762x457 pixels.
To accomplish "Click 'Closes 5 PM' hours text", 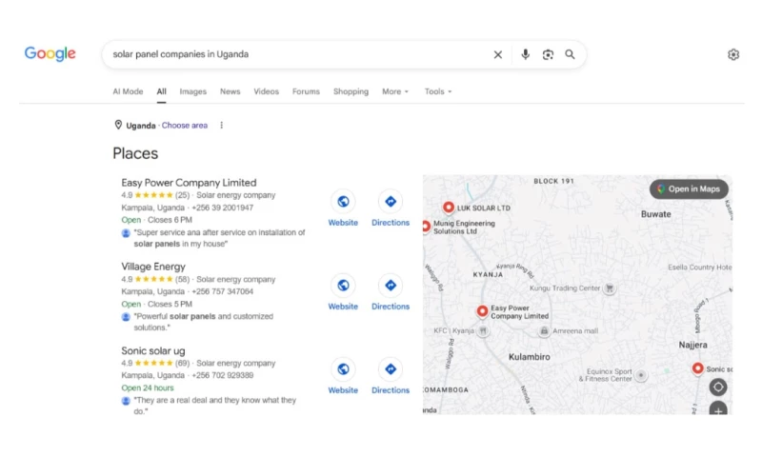I will 170,304.
